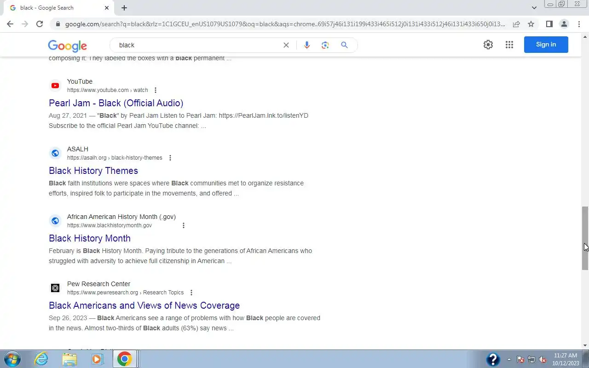This screenshot has width=589, height=368.
Task: Click the scrollbar up arrow
Action: [x=585, y=36]
